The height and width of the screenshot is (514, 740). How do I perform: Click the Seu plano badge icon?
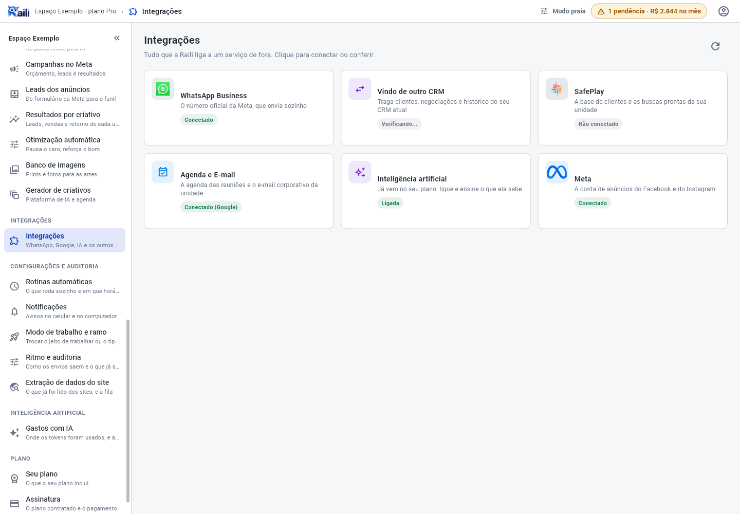14,479
